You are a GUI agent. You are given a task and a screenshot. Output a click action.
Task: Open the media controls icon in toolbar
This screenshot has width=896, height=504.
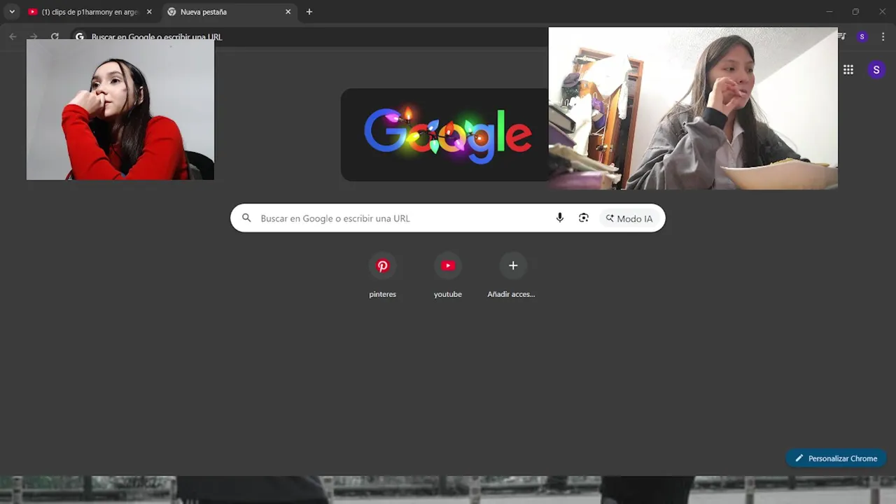click(842, 36)
